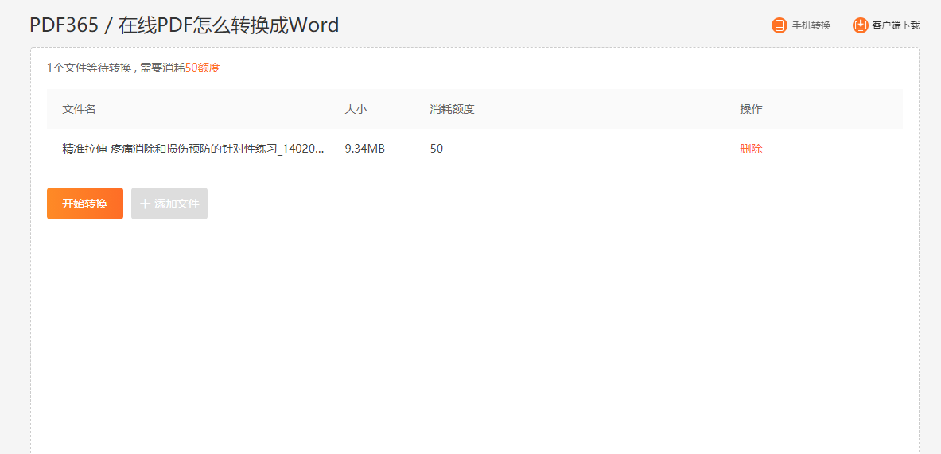Click the plus icon on 添加文件

click(x=145, y=204)
